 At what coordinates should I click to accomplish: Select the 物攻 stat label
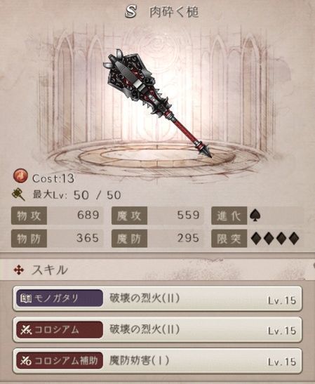point(29,216)
